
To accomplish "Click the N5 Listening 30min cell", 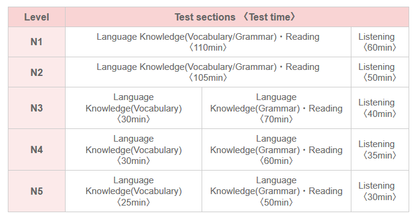I will [x=380, y=191].
